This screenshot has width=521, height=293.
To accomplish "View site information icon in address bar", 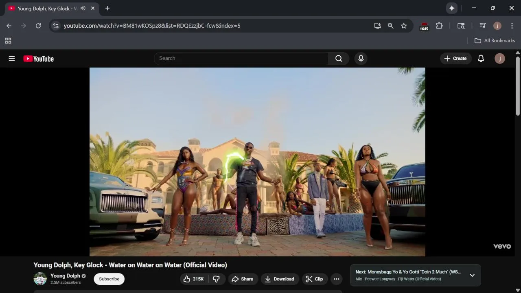I will pos(56,26).
